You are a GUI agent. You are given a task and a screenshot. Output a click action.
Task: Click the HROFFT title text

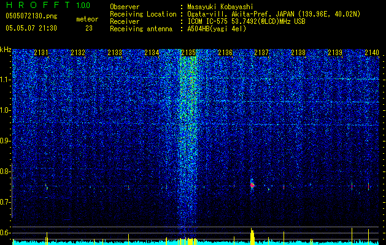point(38,5)
